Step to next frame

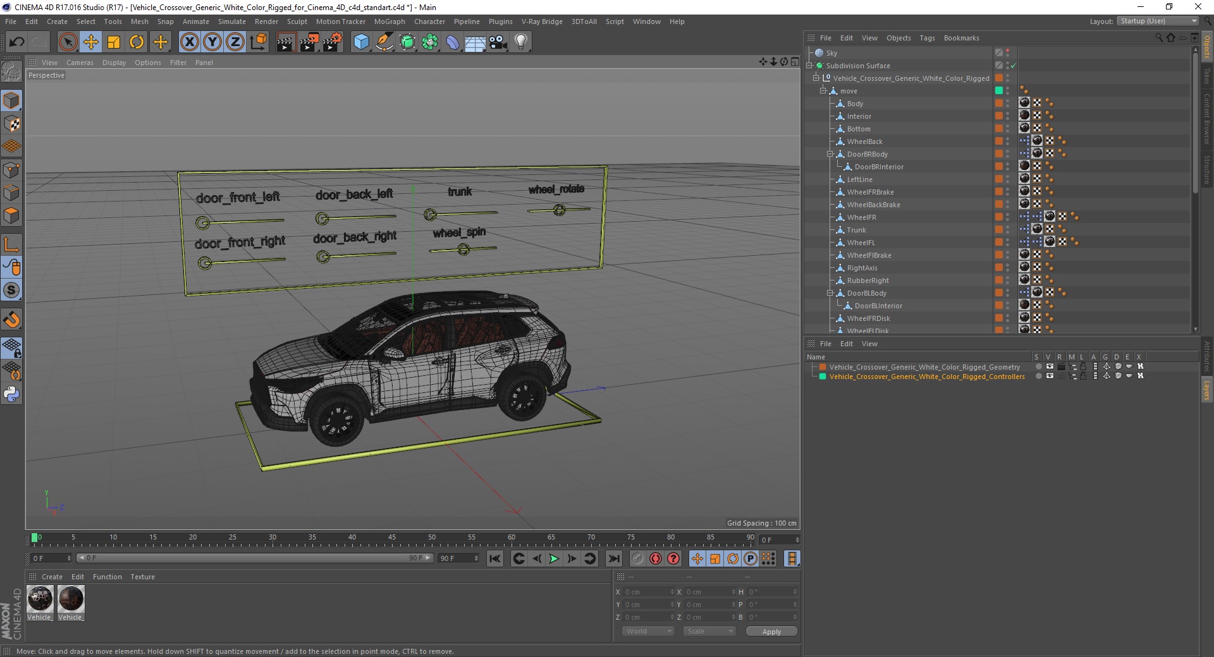pyautogui.click(x=572, y=558)
